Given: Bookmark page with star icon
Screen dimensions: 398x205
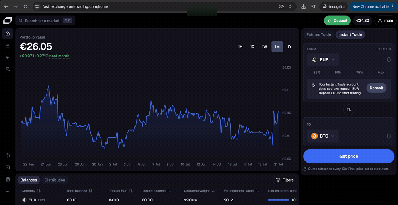Looking at the screenshot, I should (x=290, y=7).
